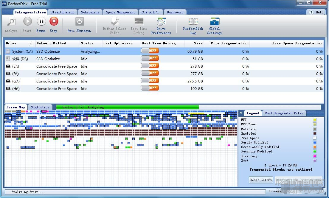This screenshot has width=329, height=198.
Task: Change the Metadata color swatch
Action: click(x=314, y=129)
